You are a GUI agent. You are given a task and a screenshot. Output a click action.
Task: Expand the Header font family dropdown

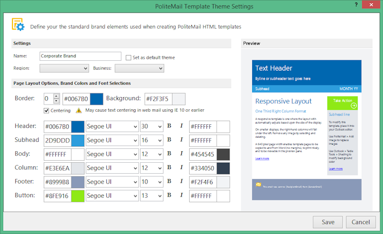coord(112,126)
